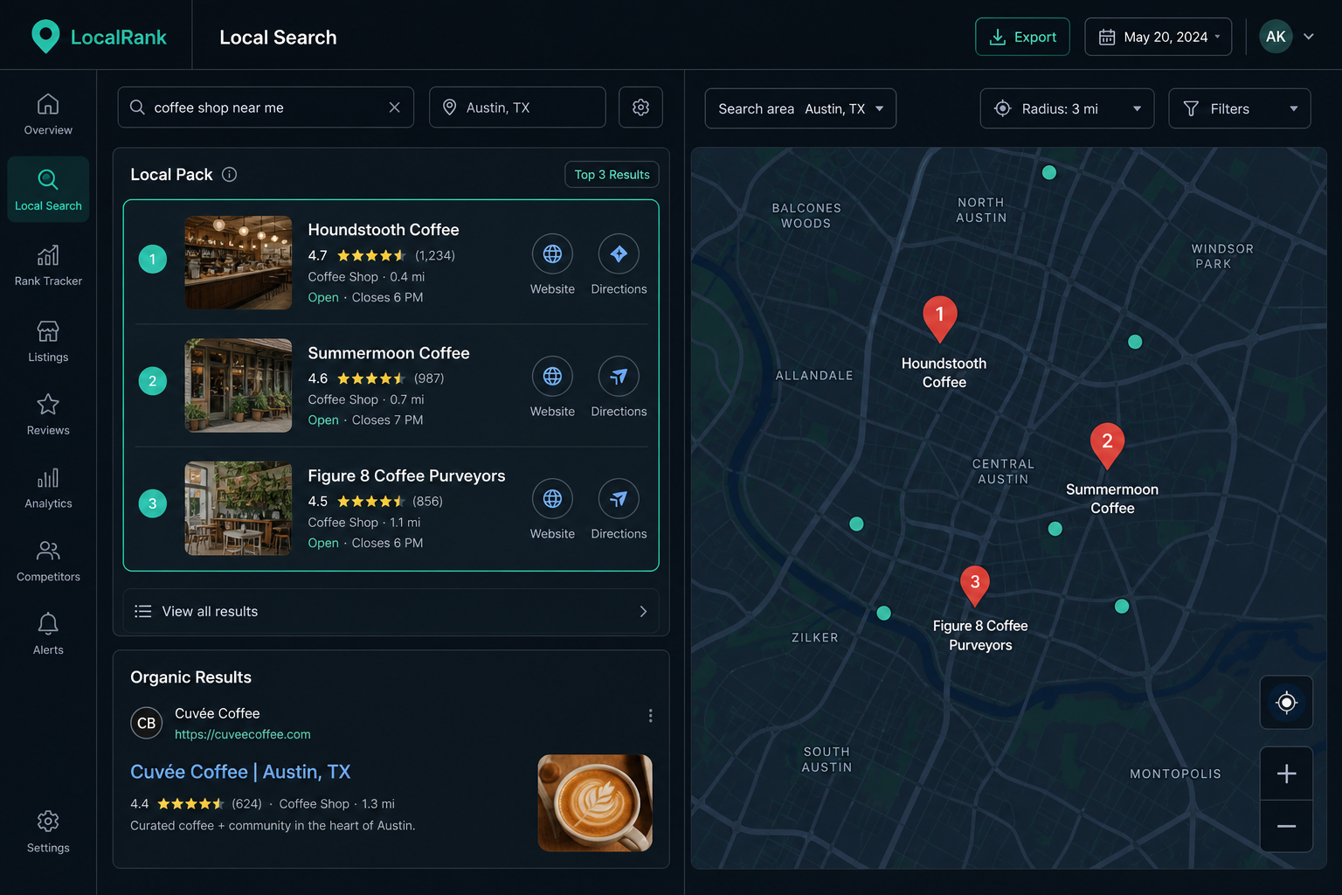This screenshot has width=1342, height=895.
Task: Open the Filters dropdown
Action: (x=1240, y=108)
